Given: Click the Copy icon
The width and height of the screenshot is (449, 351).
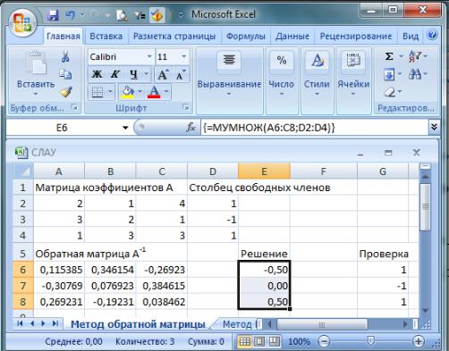Looking at the screenshot, I should pyautogui.click(x=65, y=74).
